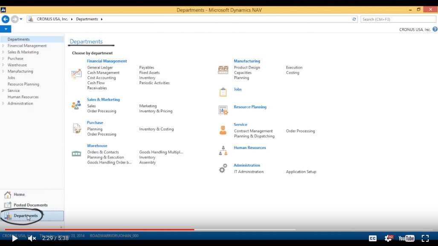Click the Sales & Marketing people icon

tap(76, 105)
